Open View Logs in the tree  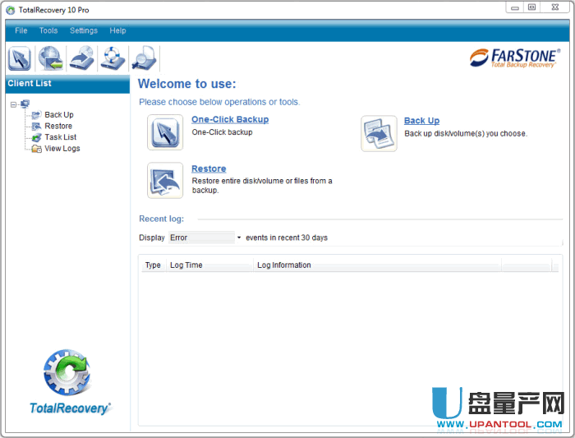point(62,149)
